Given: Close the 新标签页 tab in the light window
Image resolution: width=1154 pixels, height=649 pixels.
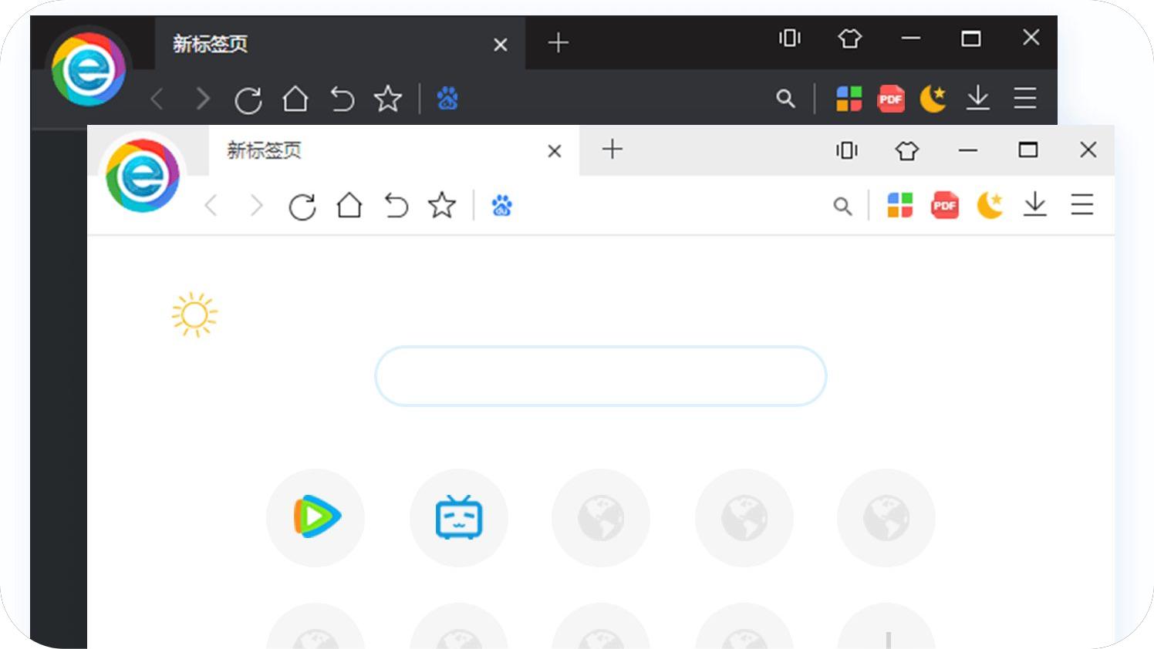Looking at the screenshot, I should click(x=555, y=151).
